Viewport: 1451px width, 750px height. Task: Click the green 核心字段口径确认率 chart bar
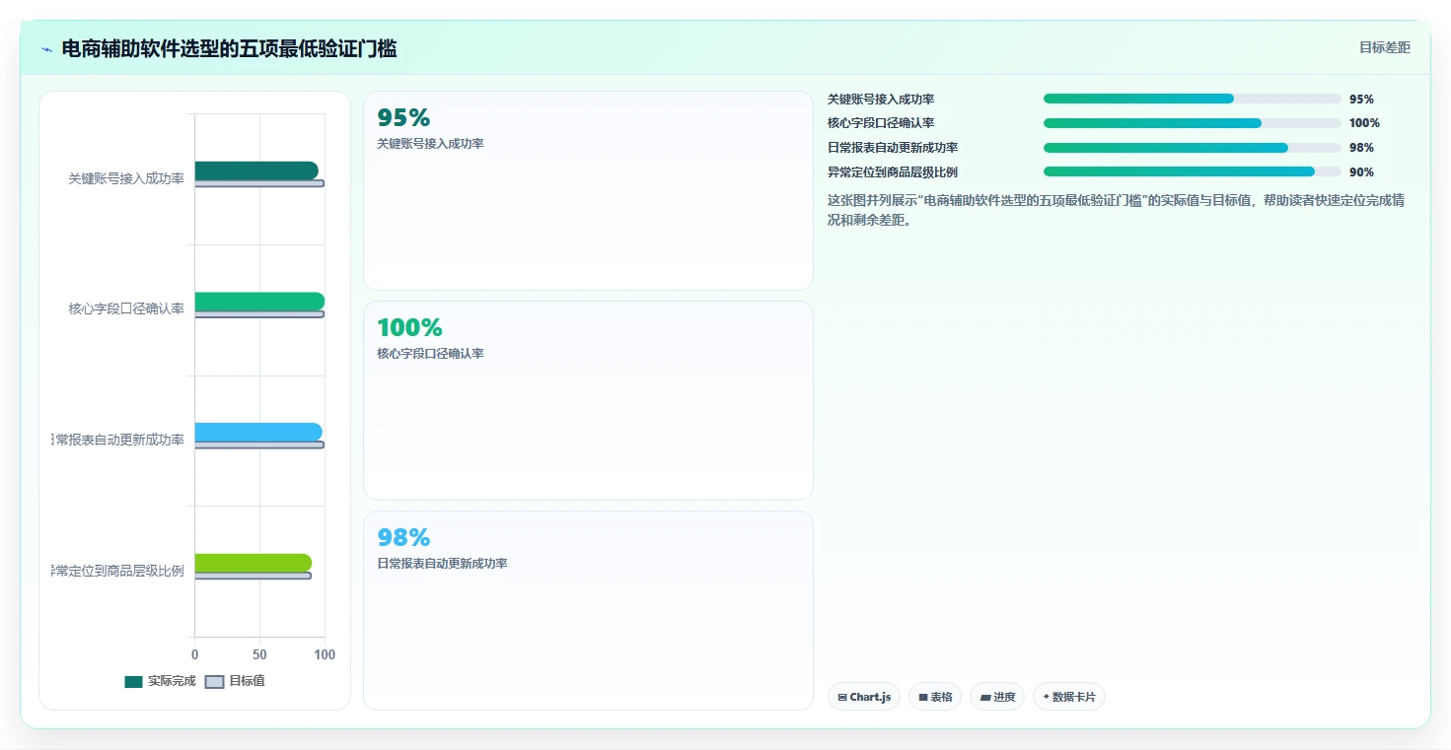click(259, 302)
